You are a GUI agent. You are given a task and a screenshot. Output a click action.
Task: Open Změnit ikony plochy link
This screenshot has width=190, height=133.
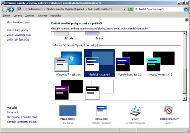(17, 30)
